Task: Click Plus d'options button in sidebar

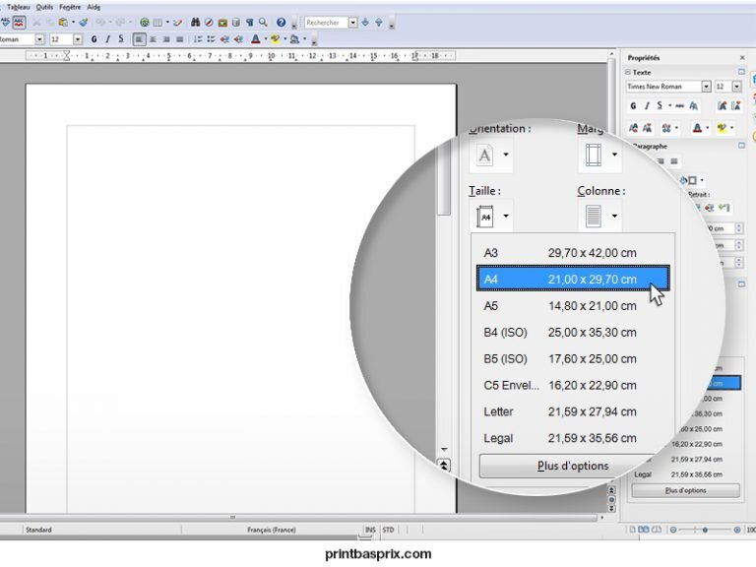Action: (685, 490)
